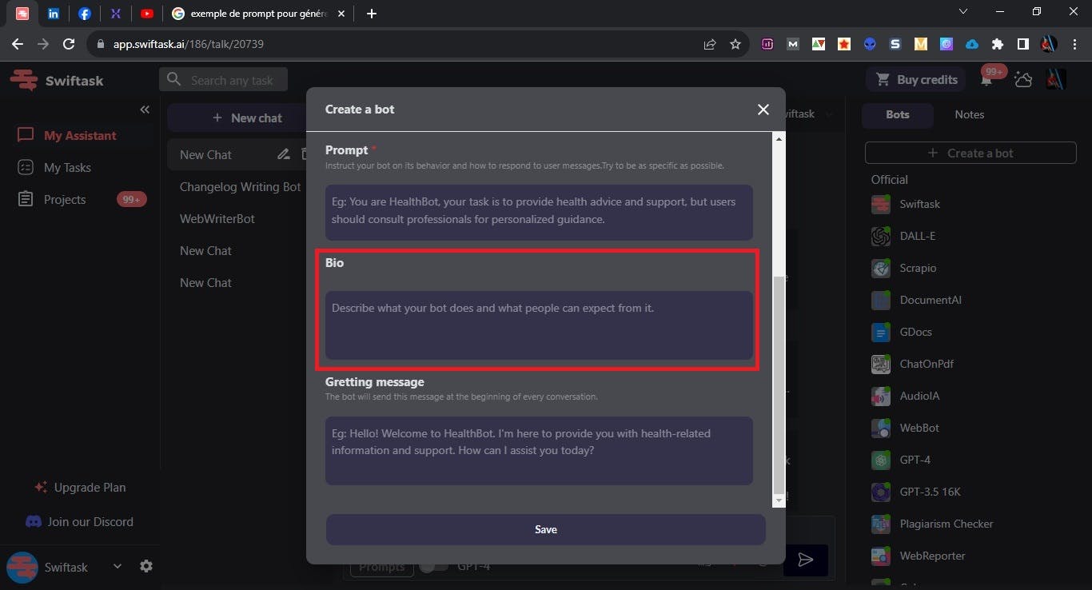Image resolution: width=1092 pixels, height=590 pixels.
Task: Click the dialog's vertical scrollbar
Action: [779, 387]
